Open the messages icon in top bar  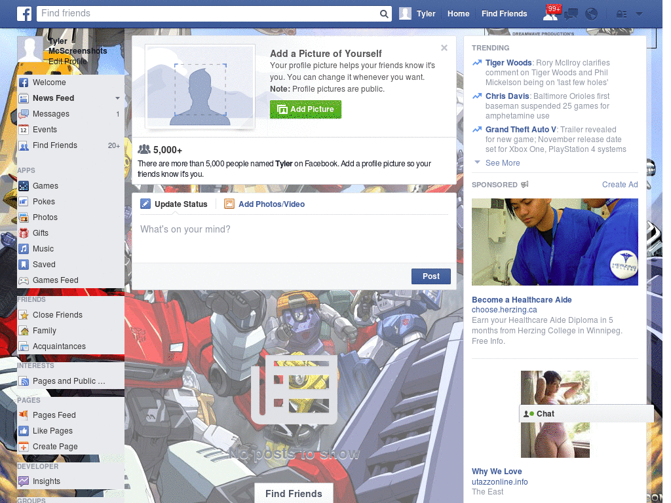coord(571,14)
